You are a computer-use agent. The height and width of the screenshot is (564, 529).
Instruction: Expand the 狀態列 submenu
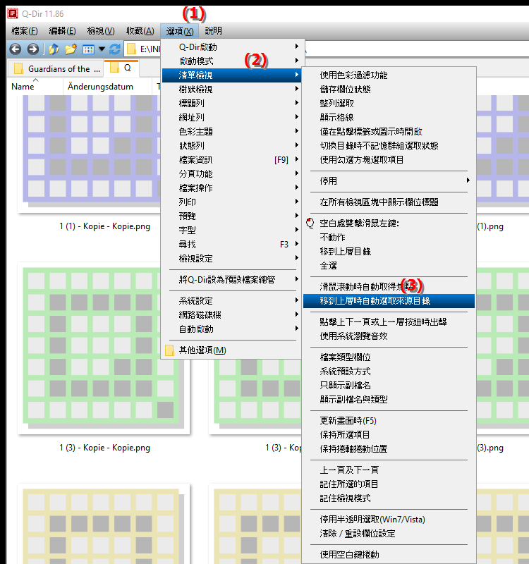click(231, 146)
